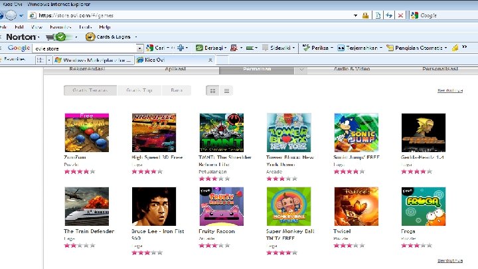Click the Refresh arrows icon

(389, 15)
